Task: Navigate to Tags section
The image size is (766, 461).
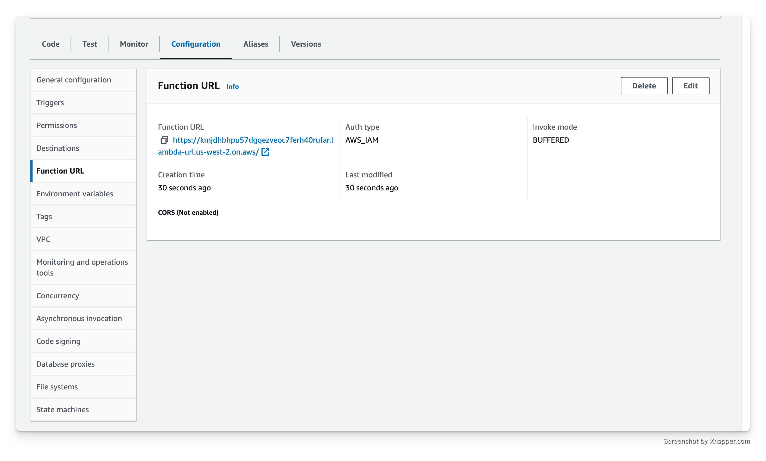Action: click(x=44, y=216)
